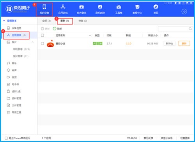
Task: Click the 新特性 new features button
Action: click(169, 43)
